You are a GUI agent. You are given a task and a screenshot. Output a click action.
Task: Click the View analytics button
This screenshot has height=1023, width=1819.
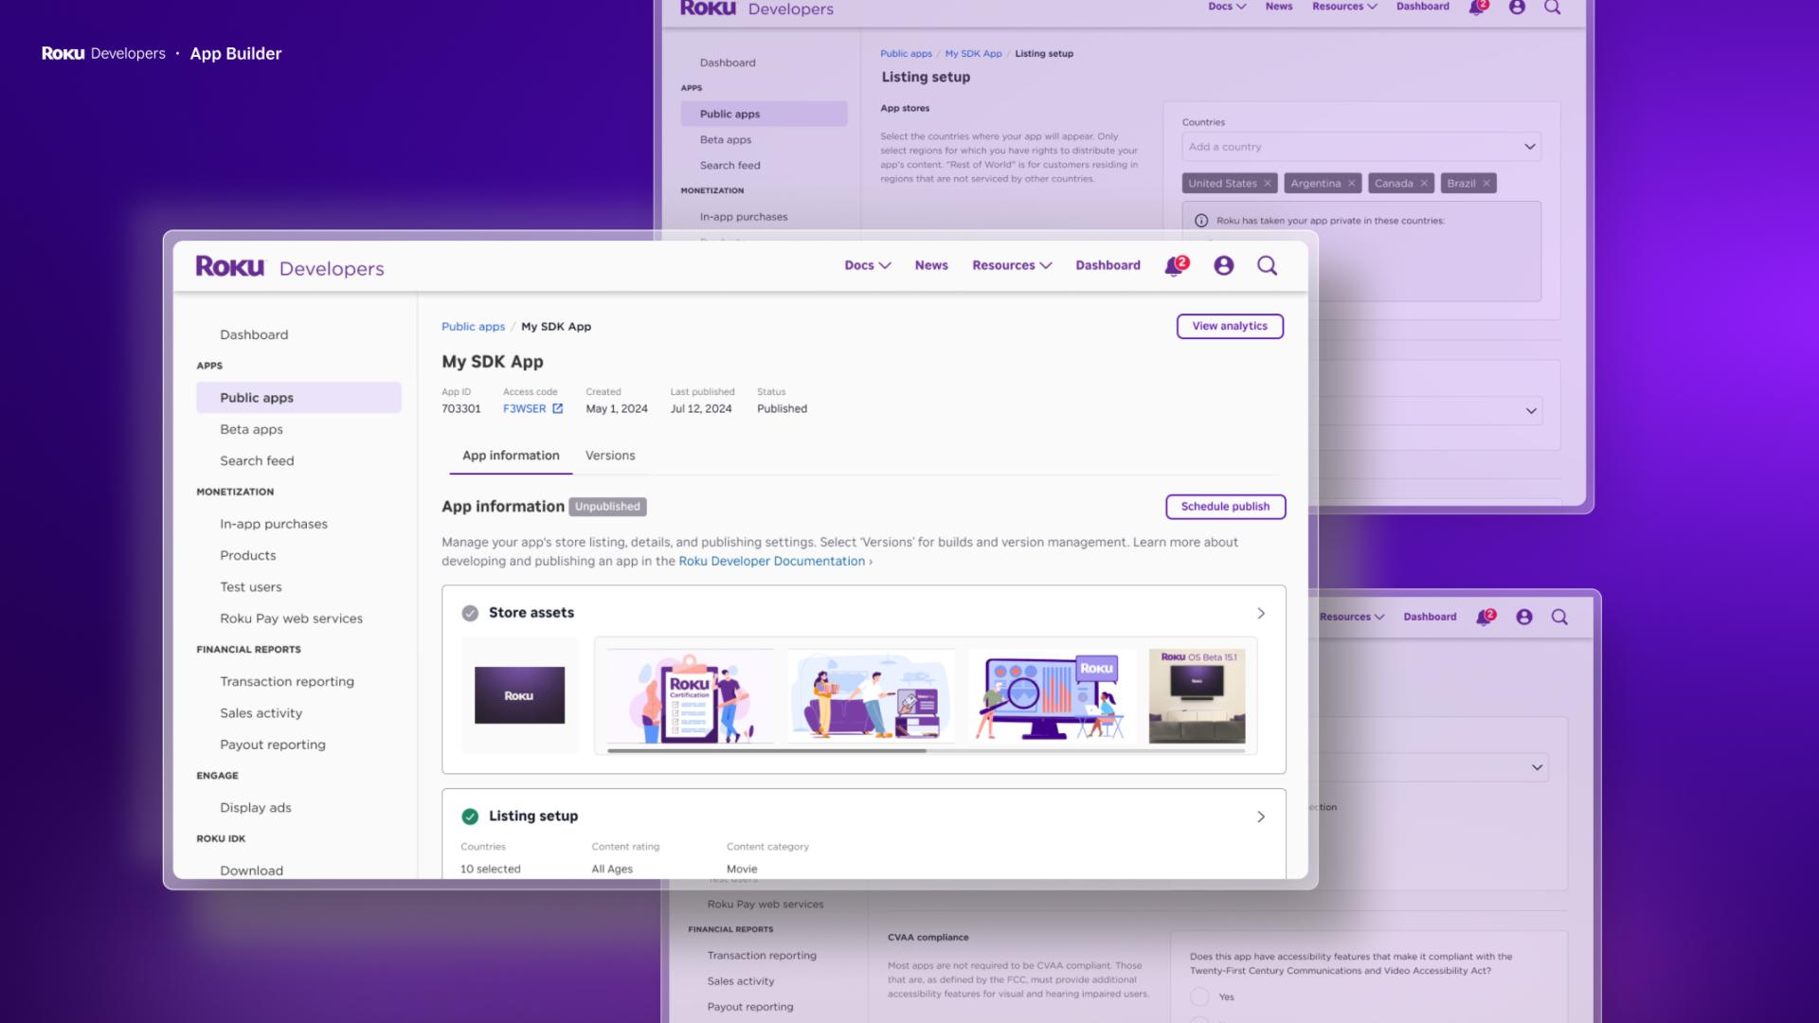click(x=1229, y=327)
